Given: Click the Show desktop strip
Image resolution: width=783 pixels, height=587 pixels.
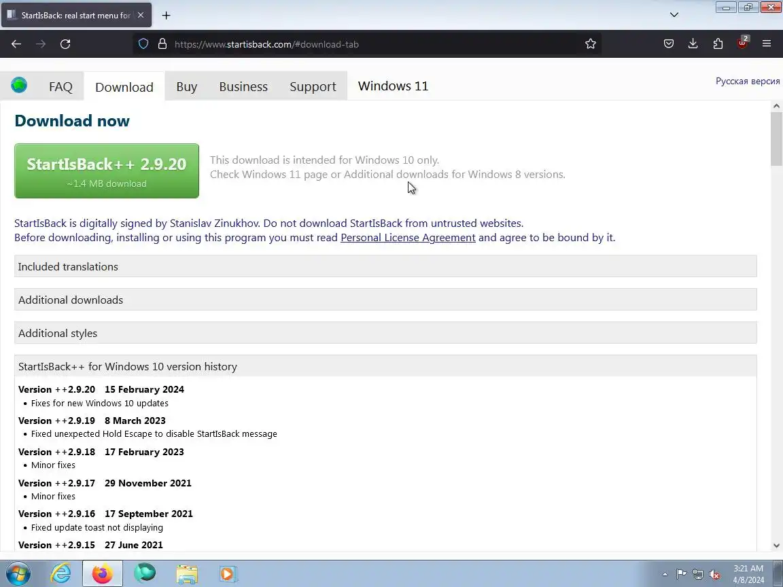Looking at the screenshot, I should pyautogui.click(x=778, y=573).
